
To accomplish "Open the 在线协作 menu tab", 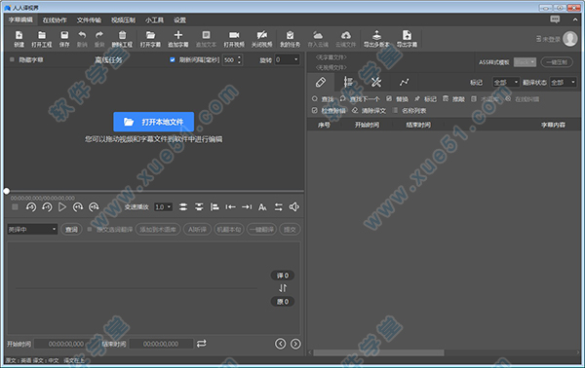I will tap(55, 20).
